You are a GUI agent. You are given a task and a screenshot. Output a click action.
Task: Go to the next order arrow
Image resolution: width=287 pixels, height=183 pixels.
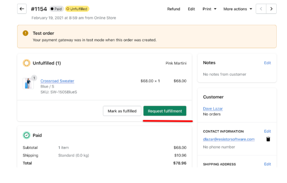point(271,9)
